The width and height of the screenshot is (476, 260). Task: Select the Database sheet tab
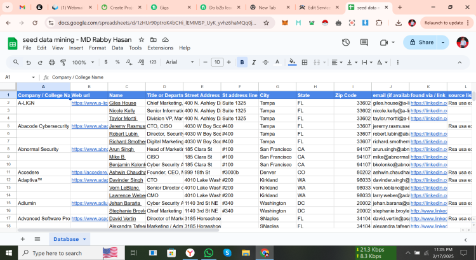[66, 239]
